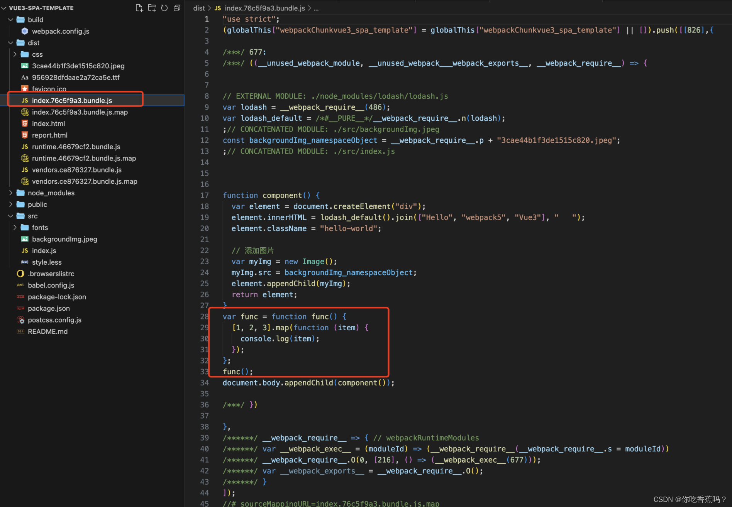Collapse the VUE3-SPA-TEMPLATE root section
The image size is (732, 507).
[4, 8]
